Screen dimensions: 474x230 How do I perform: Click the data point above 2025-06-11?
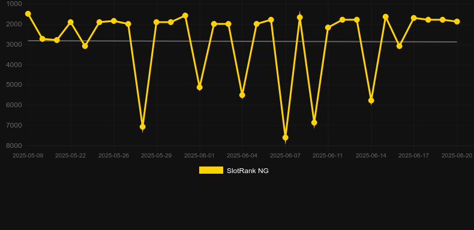(328, 28)
